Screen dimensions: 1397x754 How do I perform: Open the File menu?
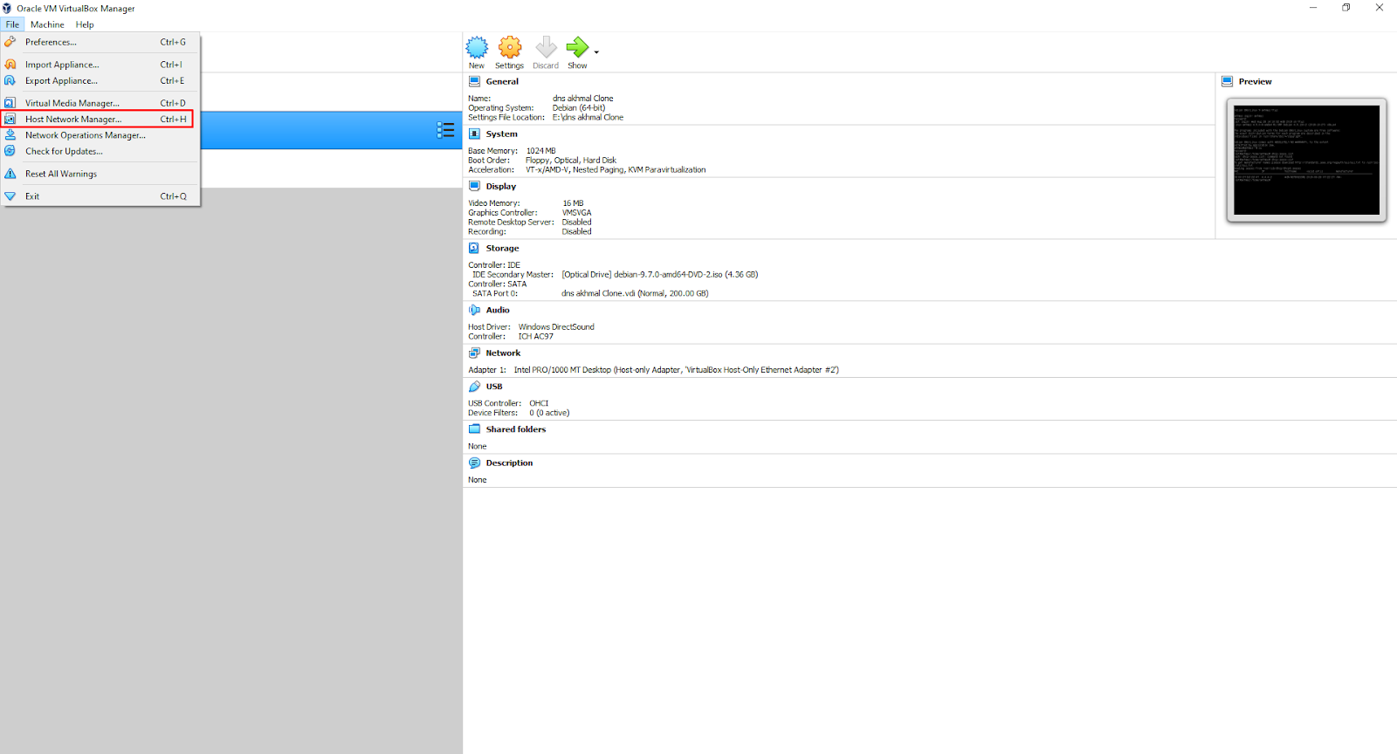pos(12,24)
